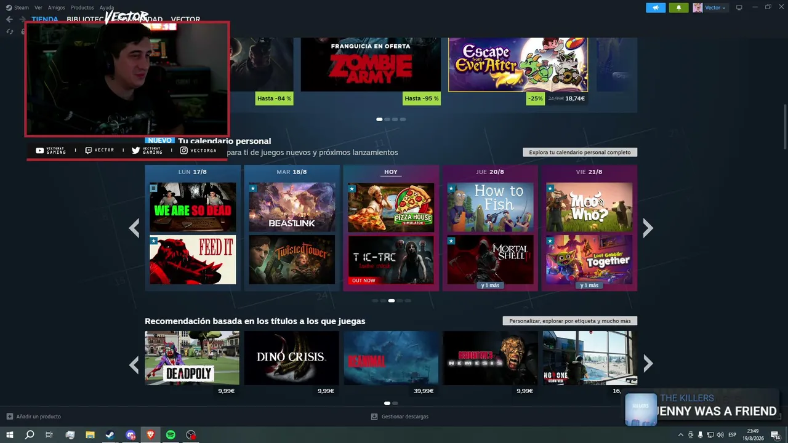Show next calendar days with right arrow
788x443 pixels.
[x=648, y=228]
